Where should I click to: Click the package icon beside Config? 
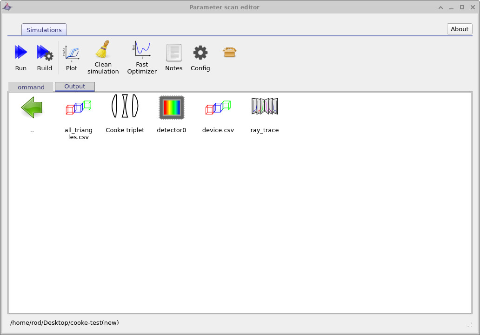pyautogui.click(x=229, y=52)
